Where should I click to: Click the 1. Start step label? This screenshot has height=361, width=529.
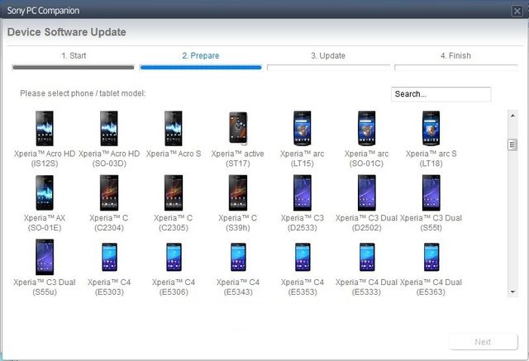pyautogui.click(x=74, y=55)
